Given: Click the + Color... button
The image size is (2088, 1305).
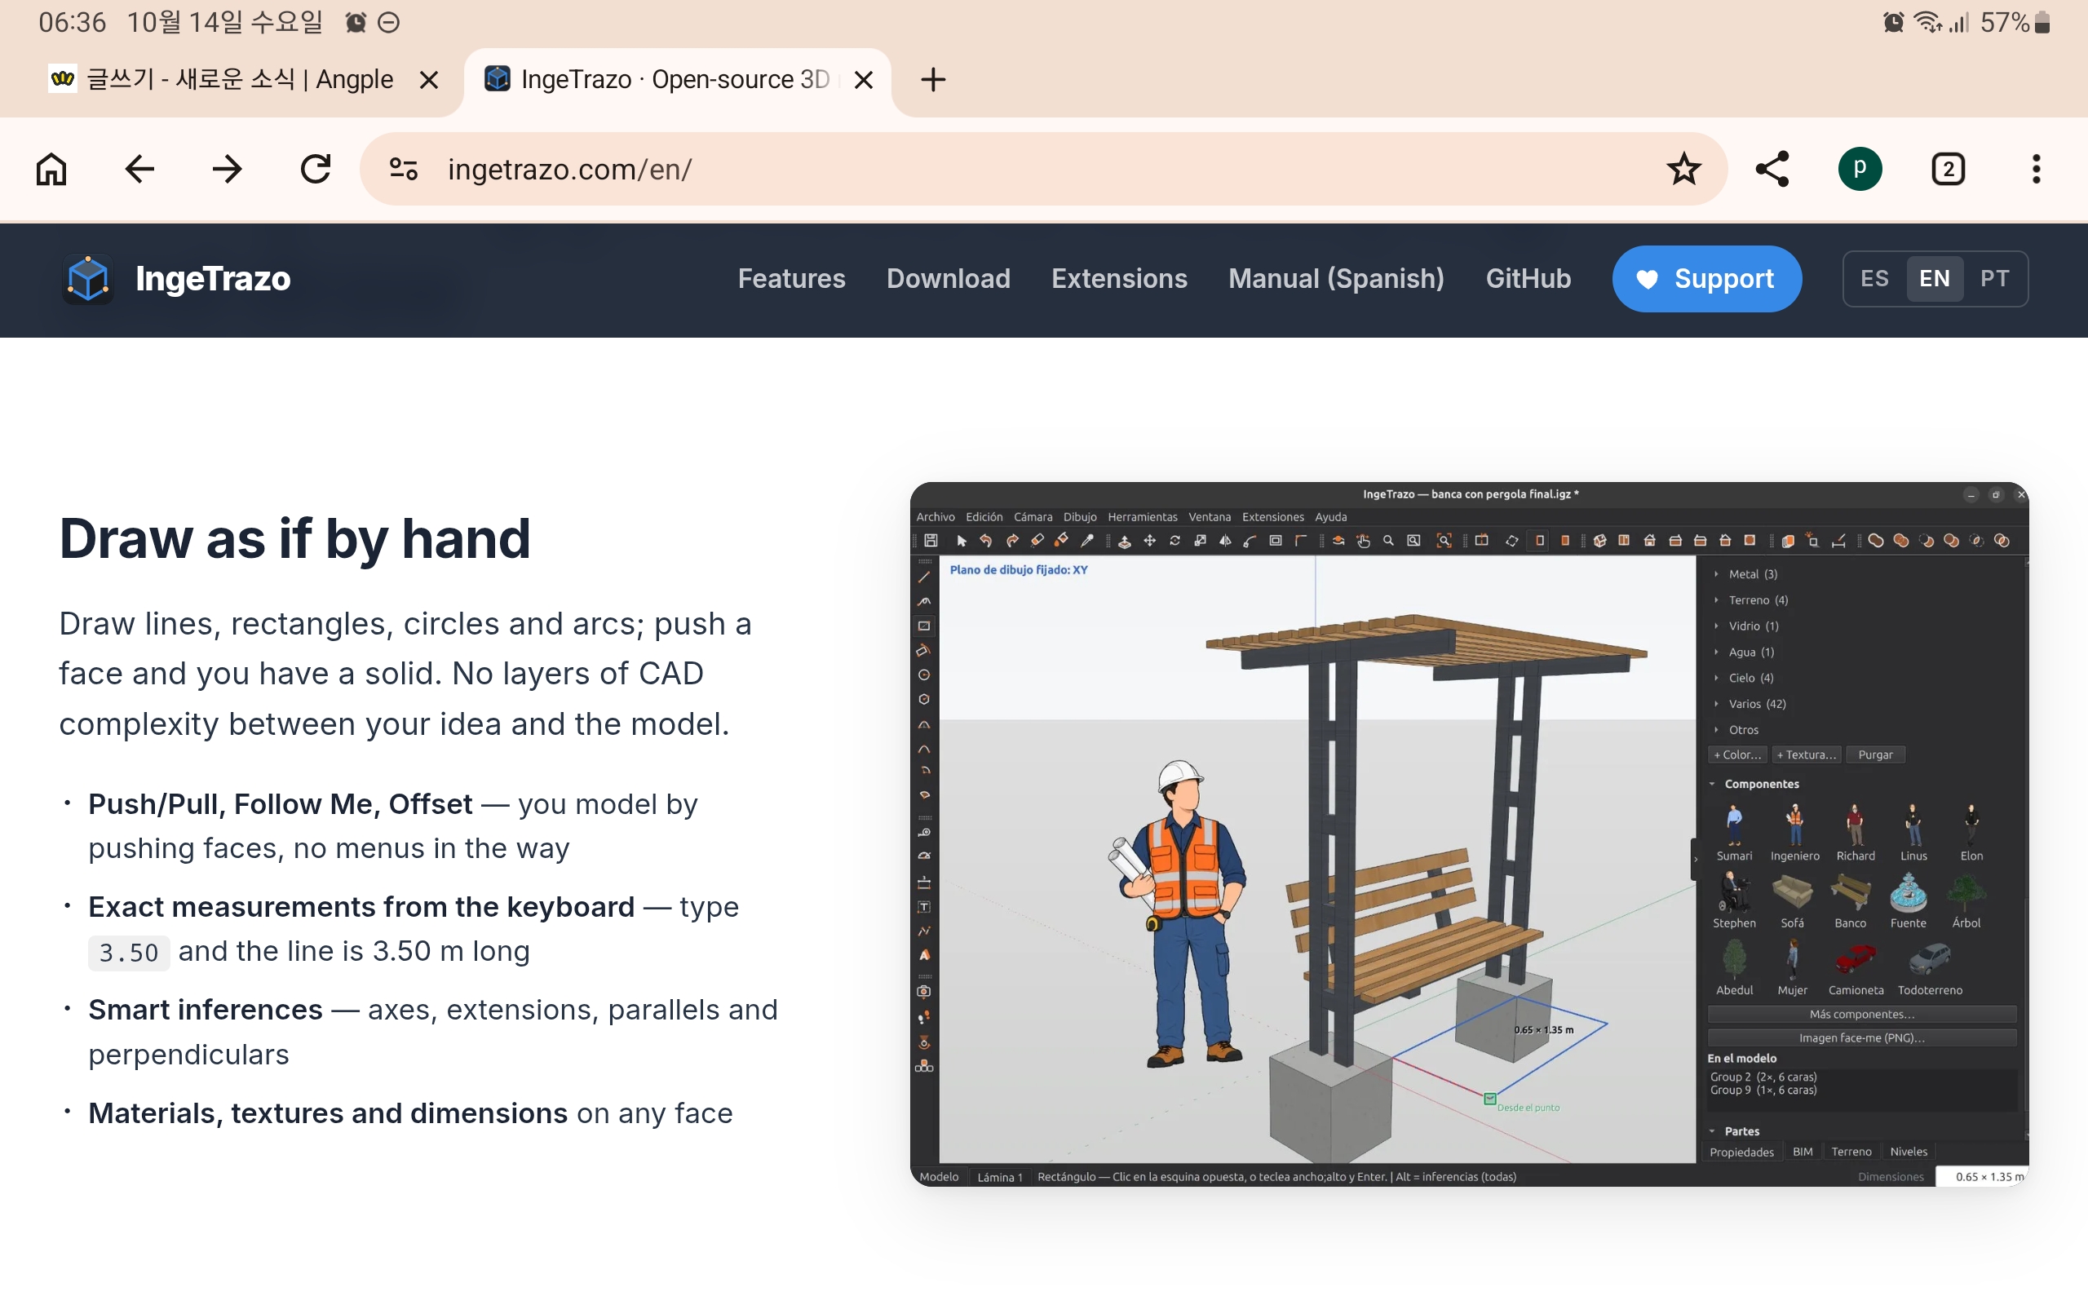Looking at the screenshot, I should [x=1738, y=754].
